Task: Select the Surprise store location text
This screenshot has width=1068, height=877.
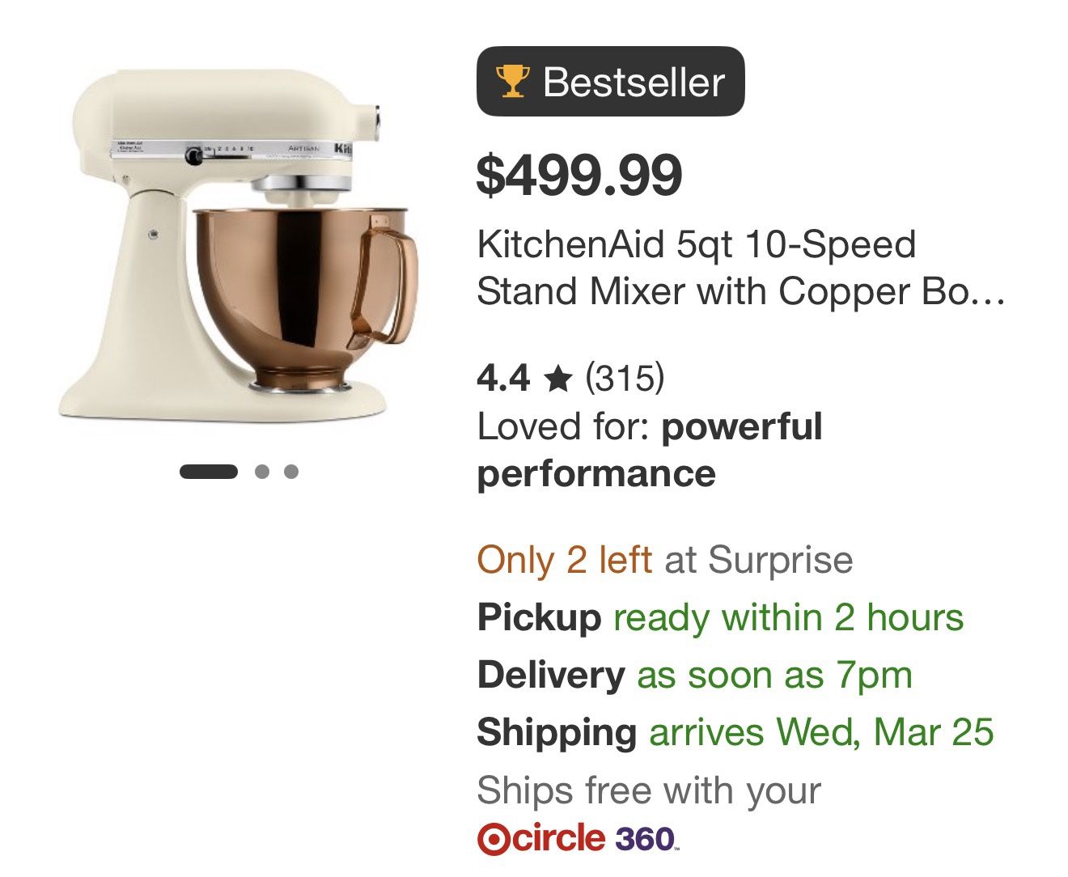Action: (x=780, y=560)
